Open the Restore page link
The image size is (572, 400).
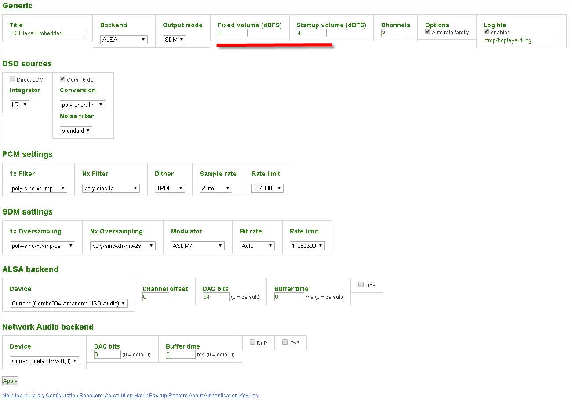click(x=178, y=396)
